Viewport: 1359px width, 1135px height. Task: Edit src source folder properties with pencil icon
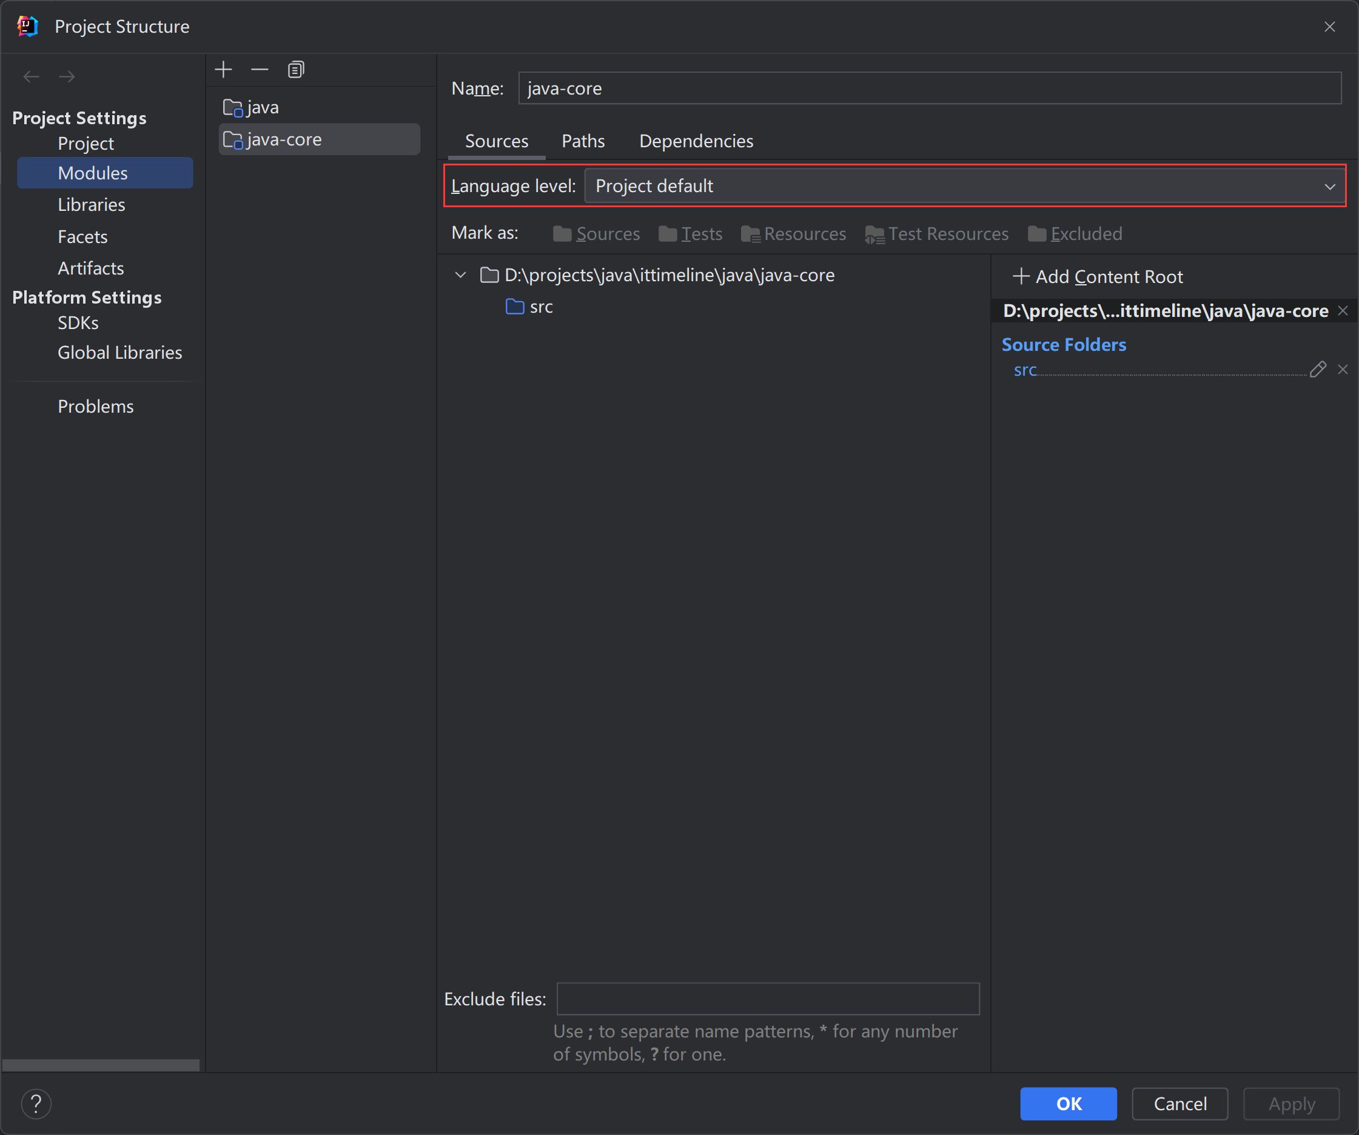pyautogui.click(x=1318, y=369)
